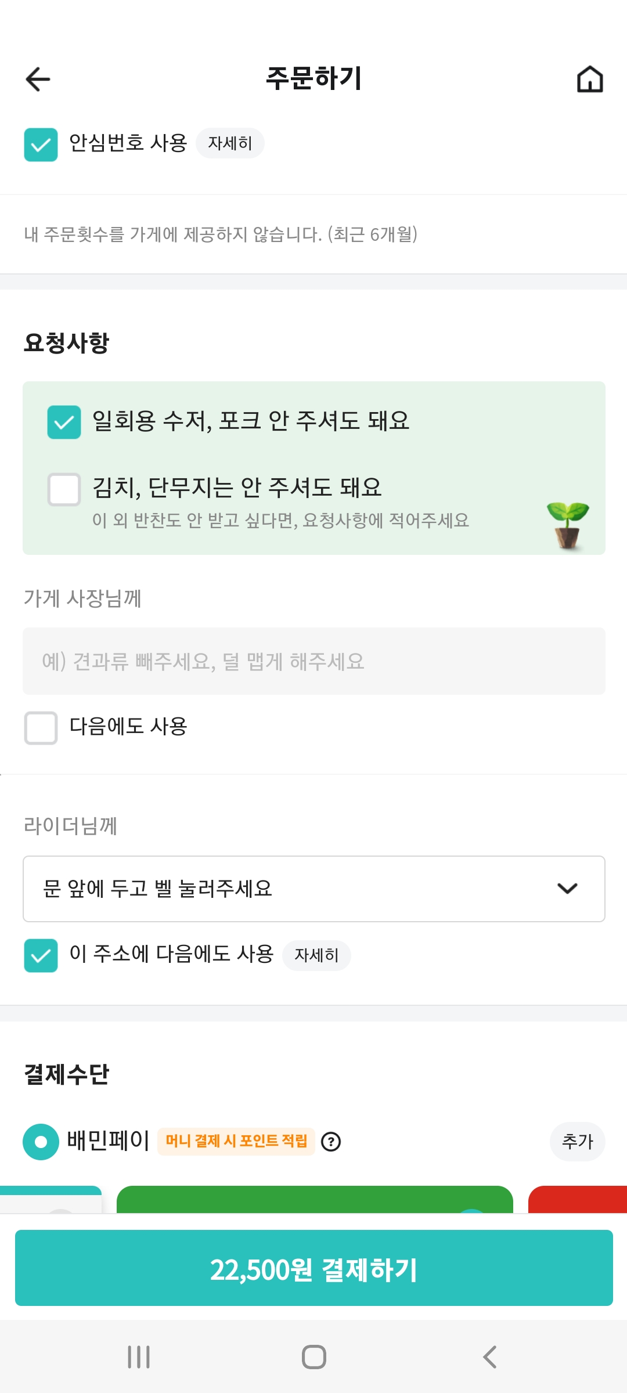This screenshot has height=1393, width=627.
Task: Go to home via house icon
Action: coord(590,79)
